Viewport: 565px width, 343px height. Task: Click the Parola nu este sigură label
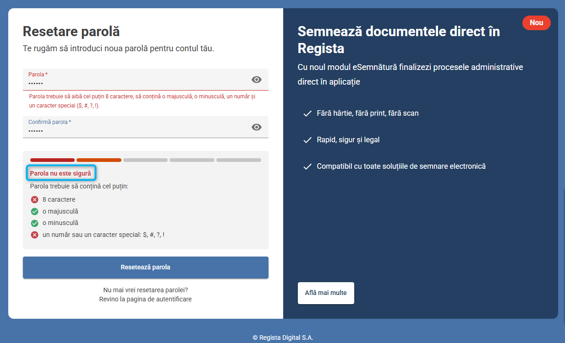point(60,173)
